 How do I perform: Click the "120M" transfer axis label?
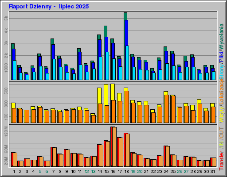(x=6, y=131)
